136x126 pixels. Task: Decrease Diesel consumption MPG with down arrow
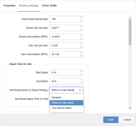coord(81,38)
